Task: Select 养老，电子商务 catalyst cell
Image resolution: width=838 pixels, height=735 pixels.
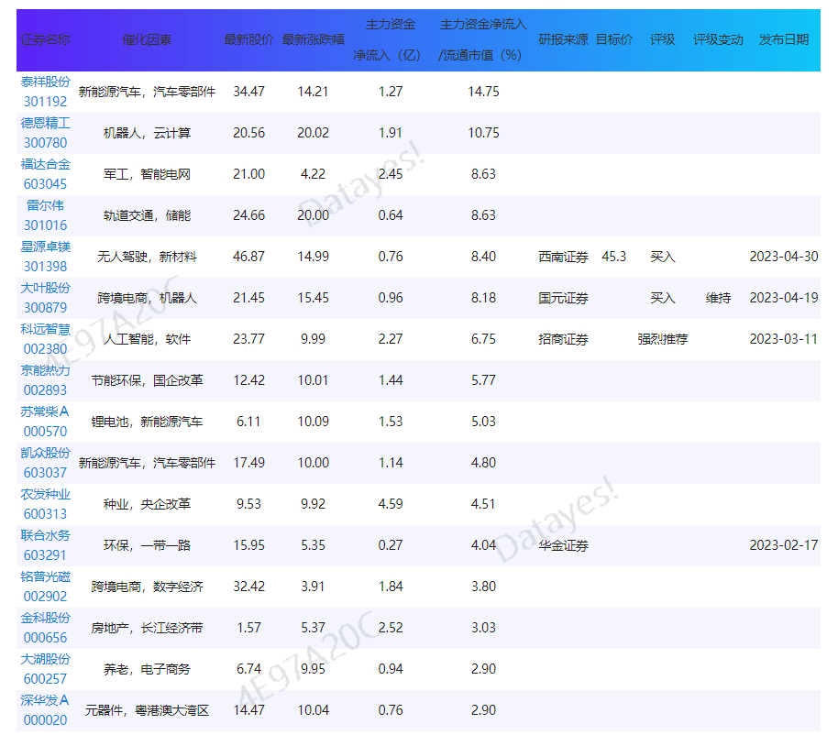Action: pyautogui.click(x=147, y=669)
